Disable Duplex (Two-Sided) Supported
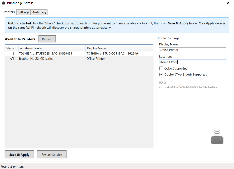Viewport: 234px width, 169px height. click(x=161, y=74)
